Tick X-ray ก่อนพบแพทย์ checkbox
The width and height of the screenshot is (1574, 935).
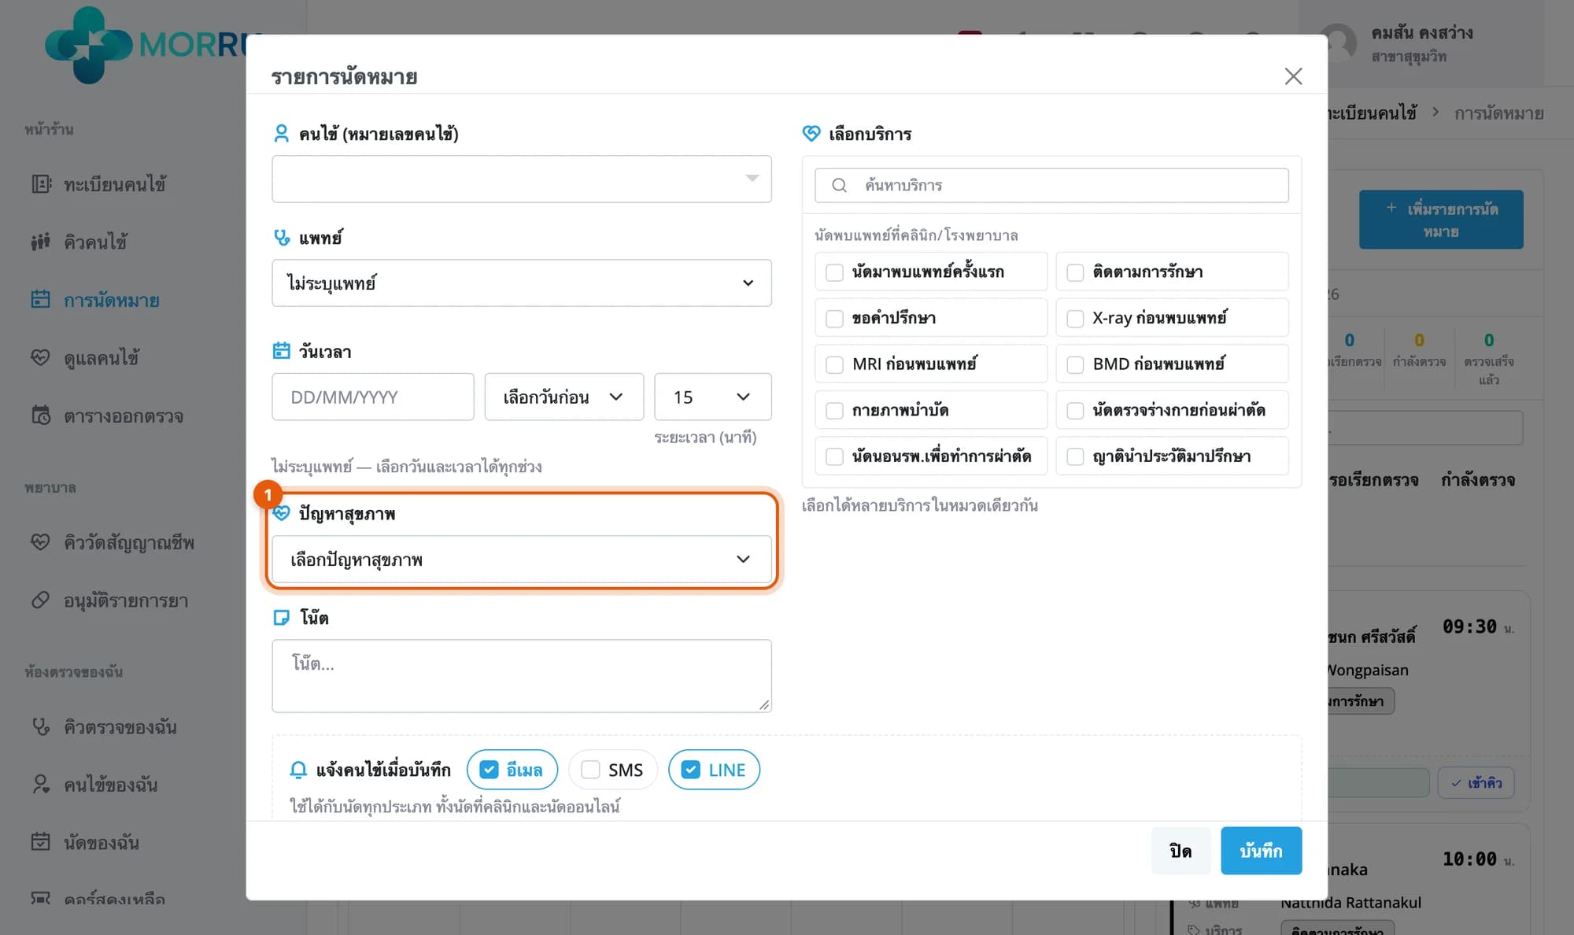pos(1075,319)
